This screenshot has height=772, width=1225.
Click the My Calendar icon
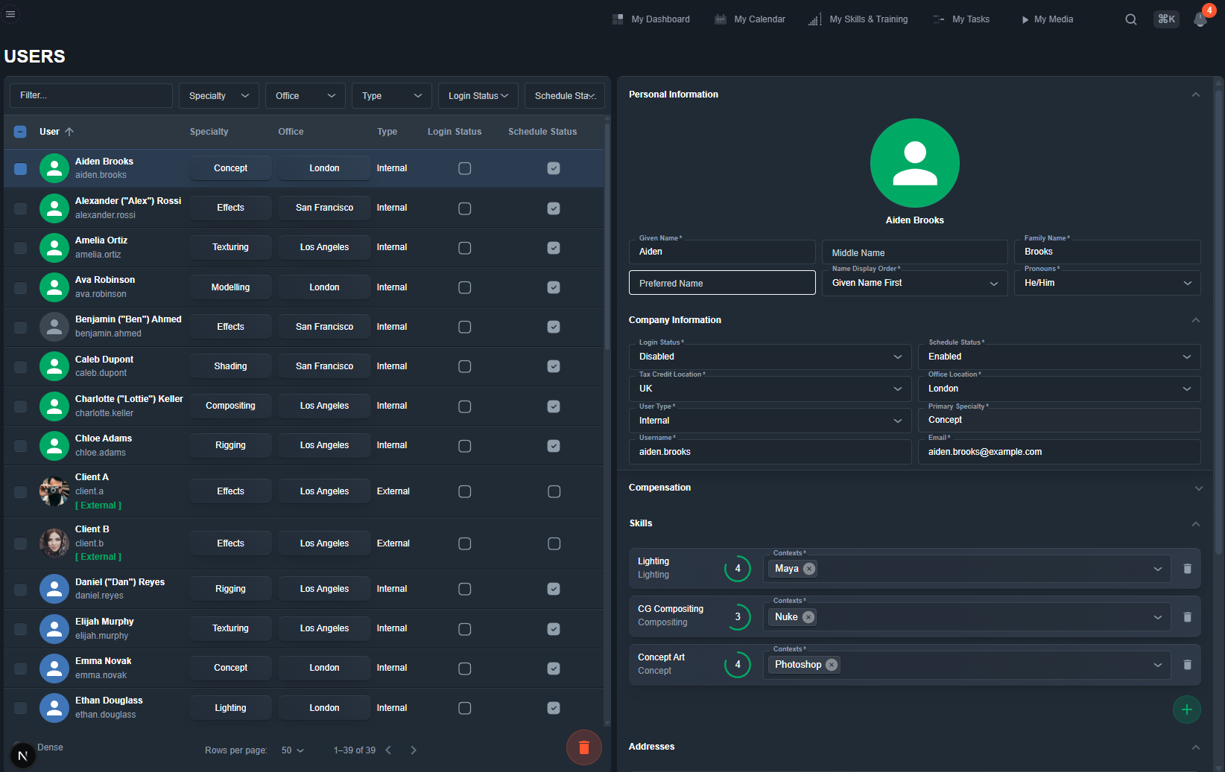click(x=720, y=19)
